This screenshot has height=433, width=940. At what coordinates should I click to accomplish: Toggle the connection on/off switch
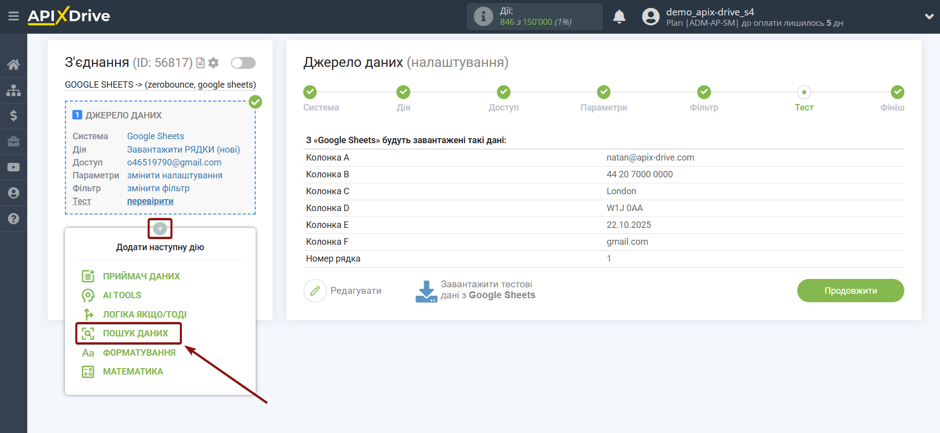point(243,63)
